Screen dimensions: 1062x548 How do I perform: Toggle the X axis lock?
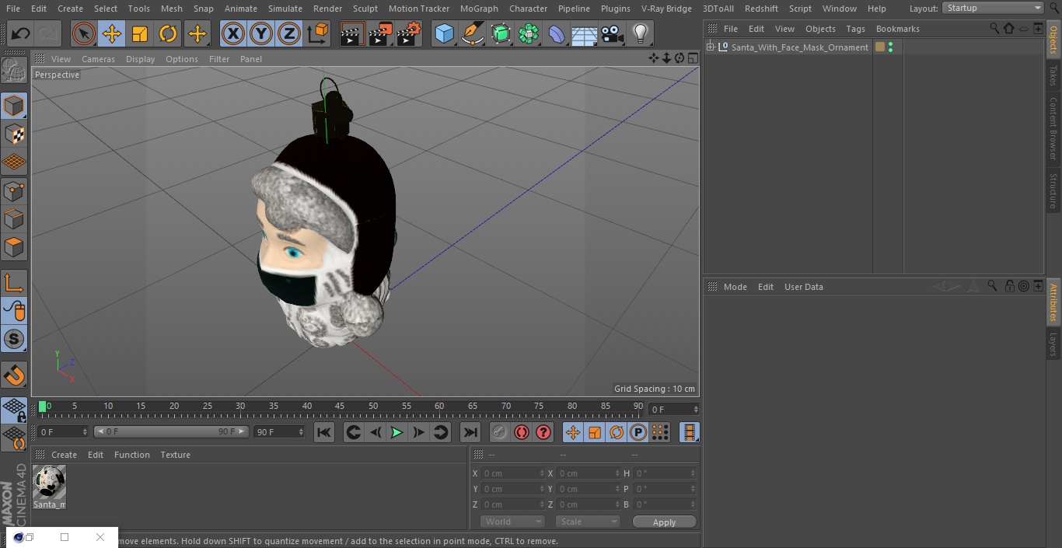click(x=233, y=33)
